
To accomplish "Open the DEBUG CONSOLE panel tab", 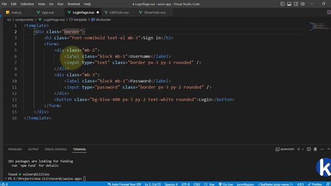I will 55,149.
